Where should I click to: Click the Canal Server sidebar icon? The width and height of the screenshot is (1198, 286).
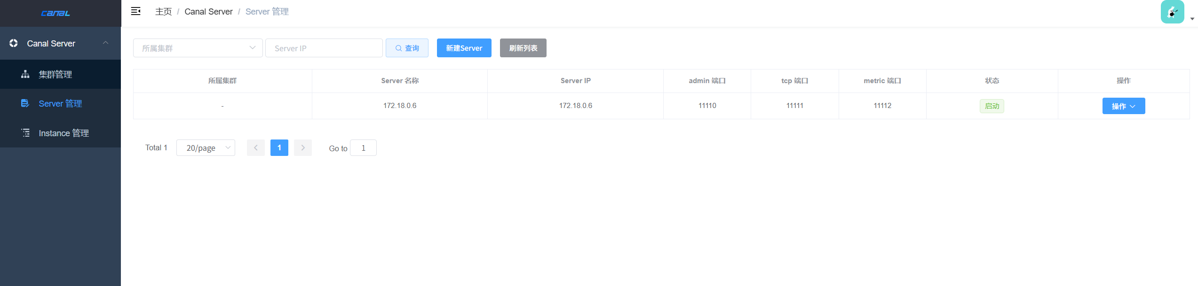[x=14, y=43]
